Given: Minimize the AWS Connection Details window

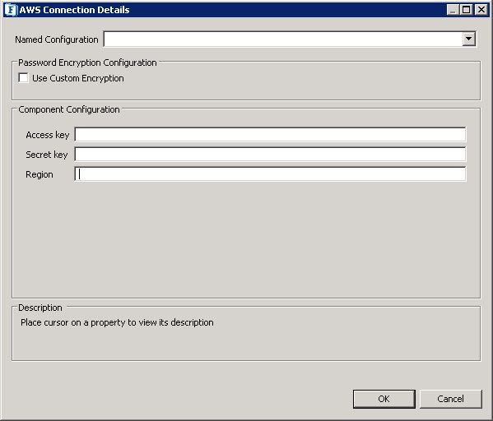Looking at the screenshot, I should click(453, 10).
